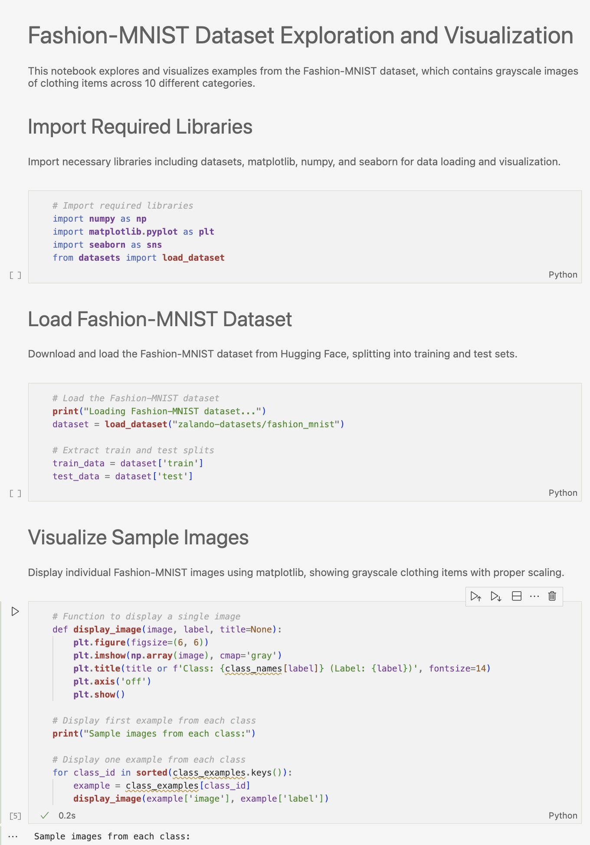This screenshot has width=590, height=845.
Task: Open language picker on imports cell
Action: point(563,275)
